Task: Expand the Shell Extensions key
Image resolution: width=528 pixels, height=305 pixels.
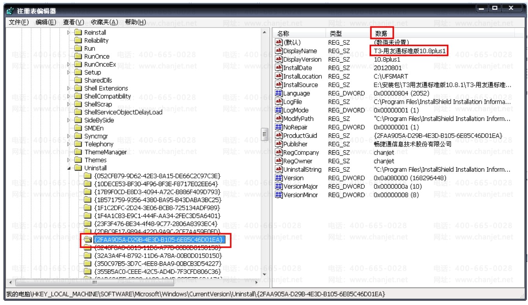Action: 69,88
